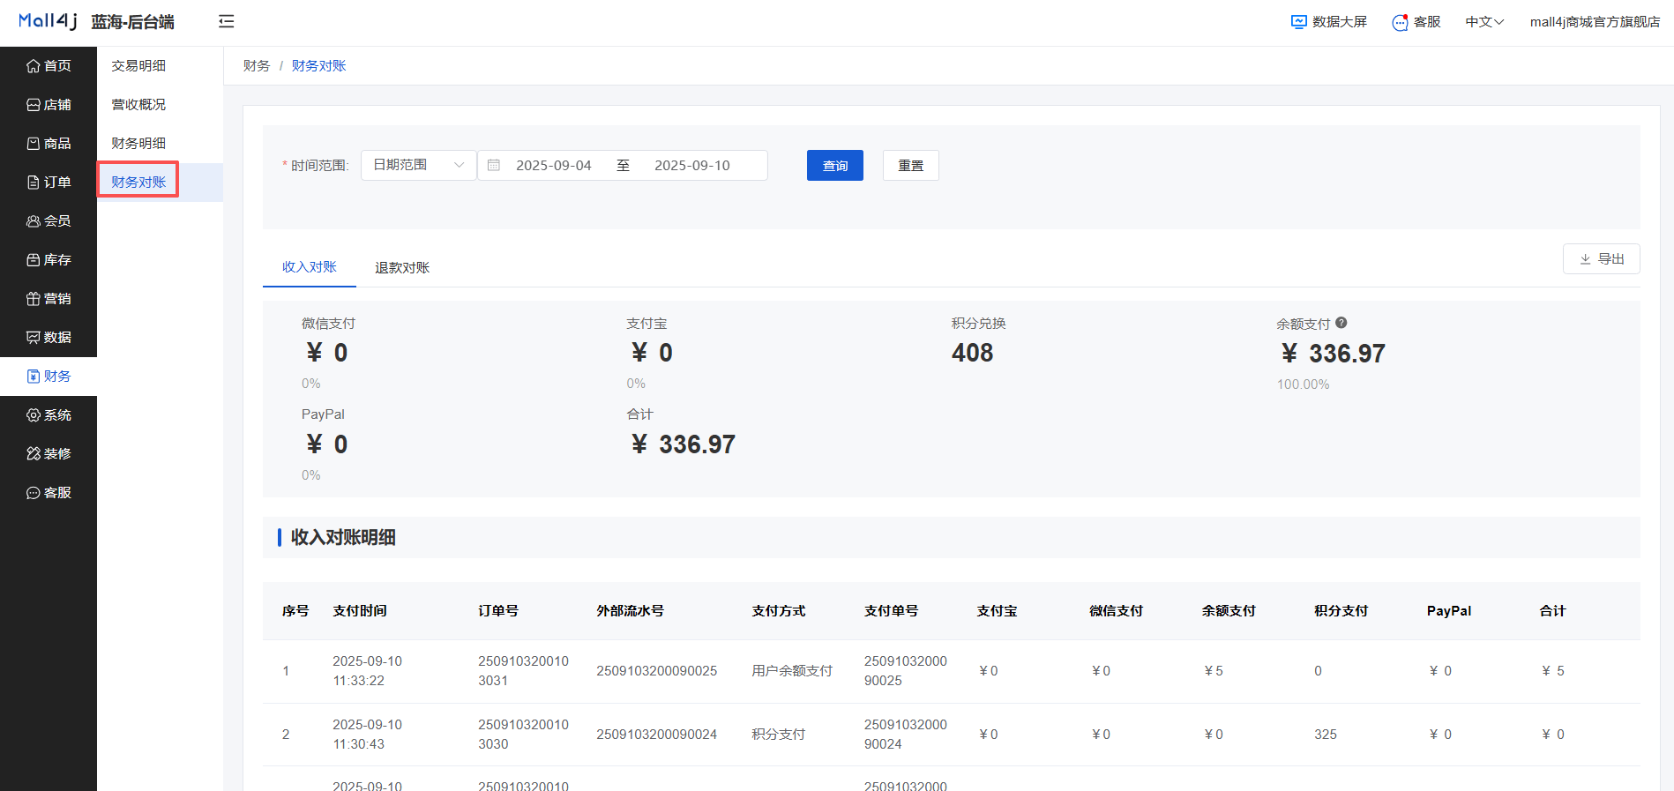Click order number 2509103200103030
The width and height of the screenshot is (1674, 791).
pyautogui.click(x=523, y=735)
